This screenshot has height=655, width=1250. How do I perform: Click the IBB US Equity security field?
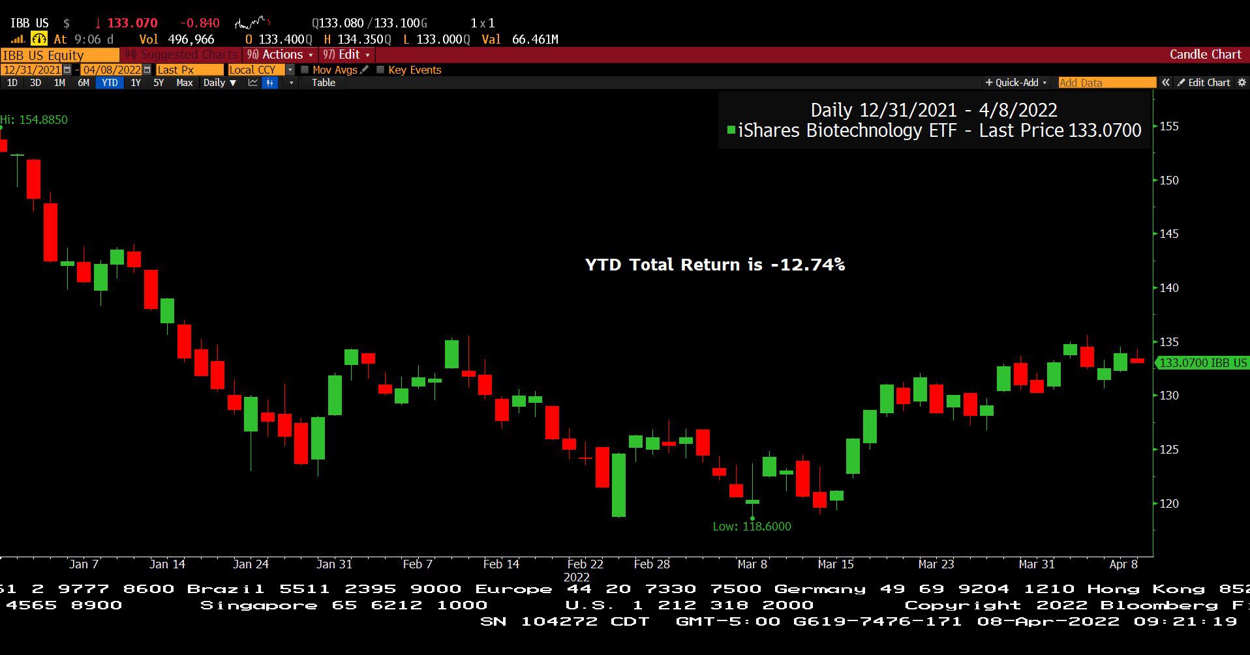point(60,55)
